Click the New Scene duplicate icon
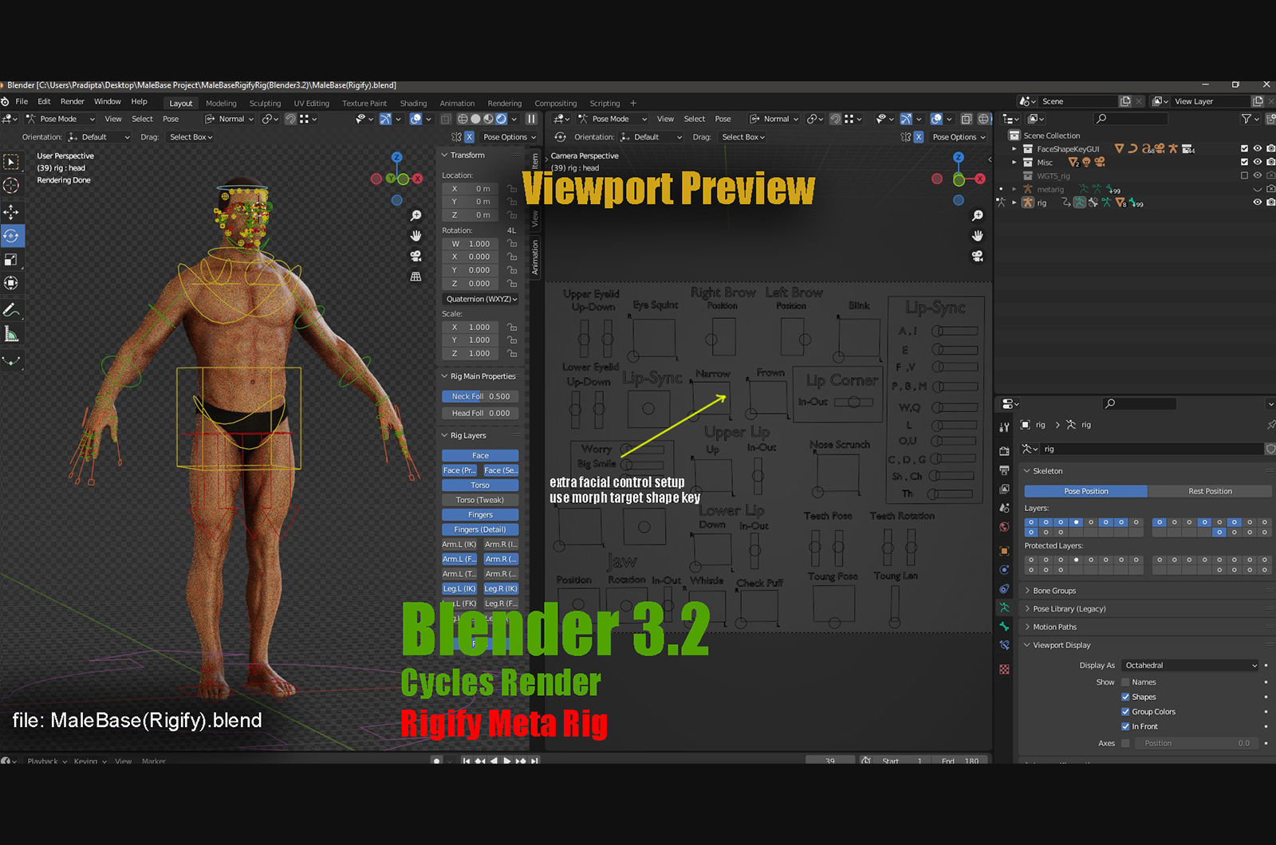The width and height of the screenshot is (1276, 845). pyautogui.click(x=1125, y=101)
